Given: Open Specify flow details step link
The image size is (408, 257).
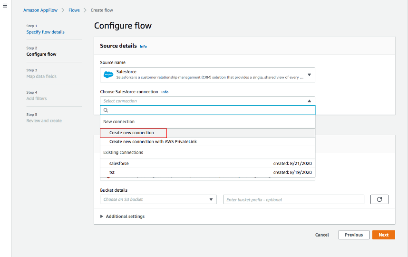Looking at the screenshot, I should [45, 32].
